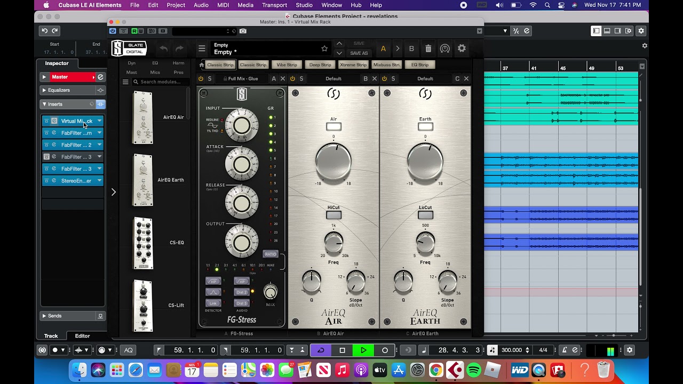Select the Vibe Strip preset tab

coord(287,65)
